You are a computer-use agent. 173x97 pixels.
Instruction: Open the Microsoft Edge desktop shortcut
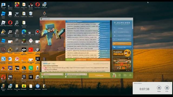[x=24, y=33]
